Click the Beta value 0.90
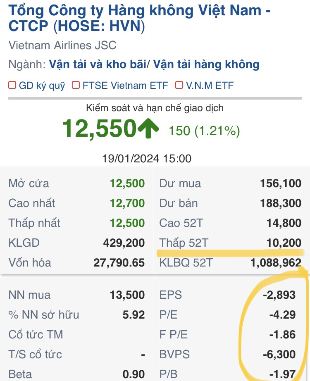Image resolution: width=310 pixels, height=381 pixels. [x=134, y=374]
